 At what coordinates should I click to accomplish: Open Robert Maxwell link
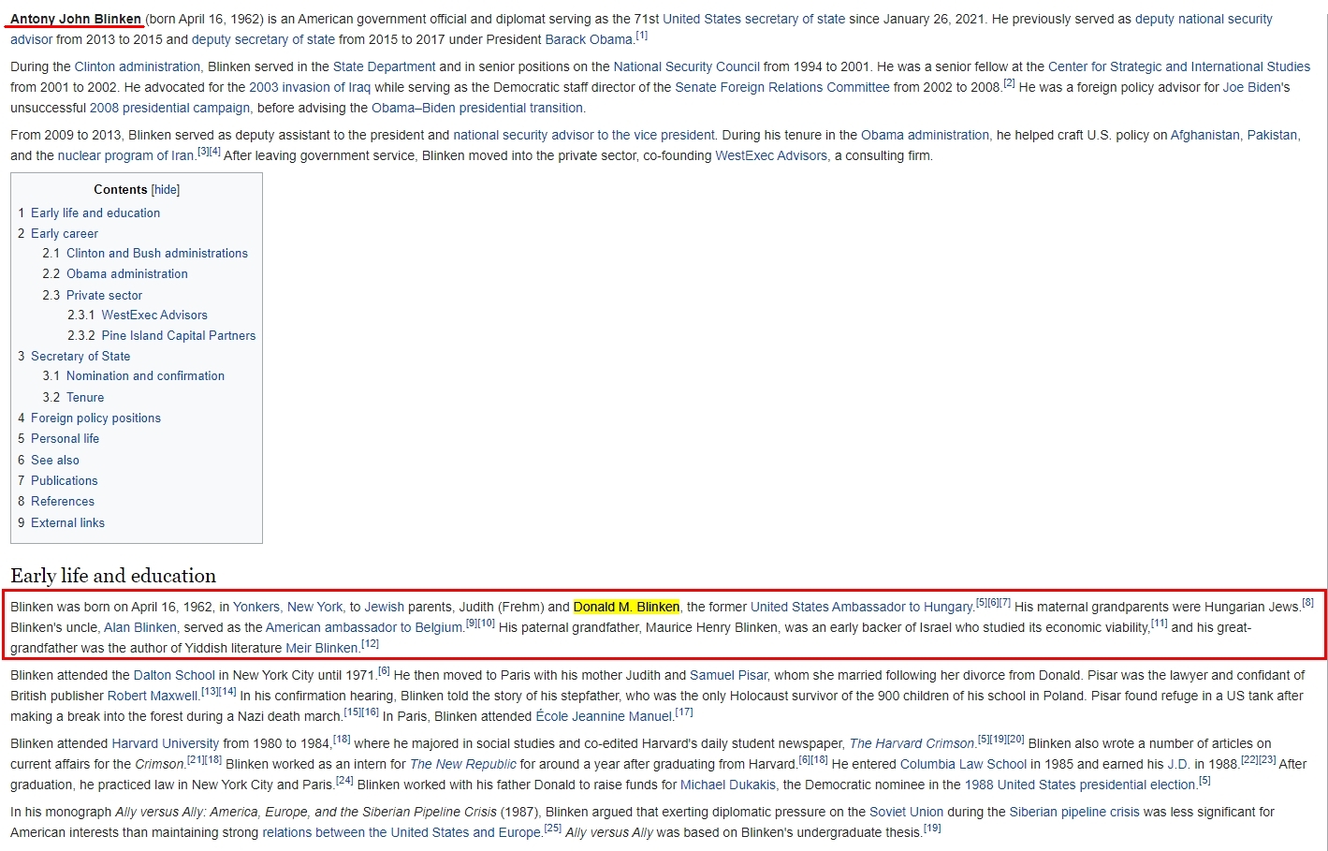(153, 696)
